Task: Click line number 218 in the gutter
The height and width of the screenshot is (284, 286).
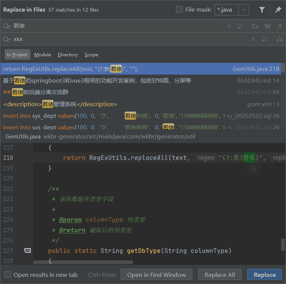Action: click(x=8, y=158)
